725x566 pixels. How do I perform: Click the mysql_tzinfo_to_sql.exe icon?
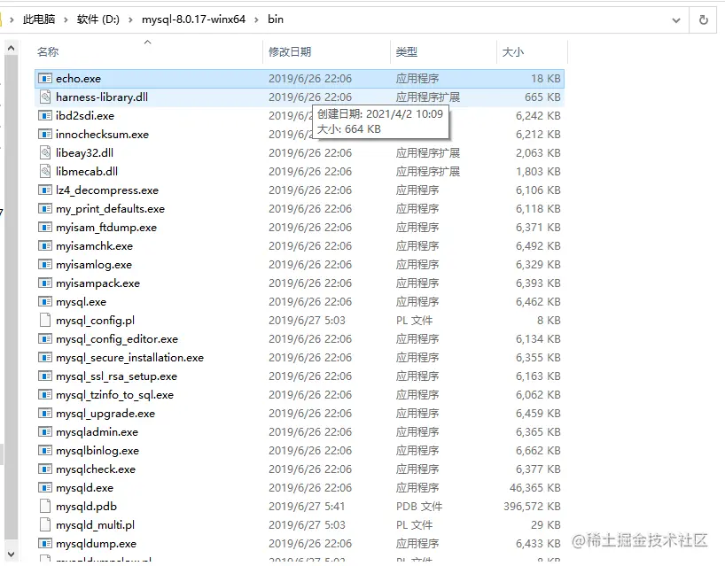pyautogui.click(x=45, y=394)
